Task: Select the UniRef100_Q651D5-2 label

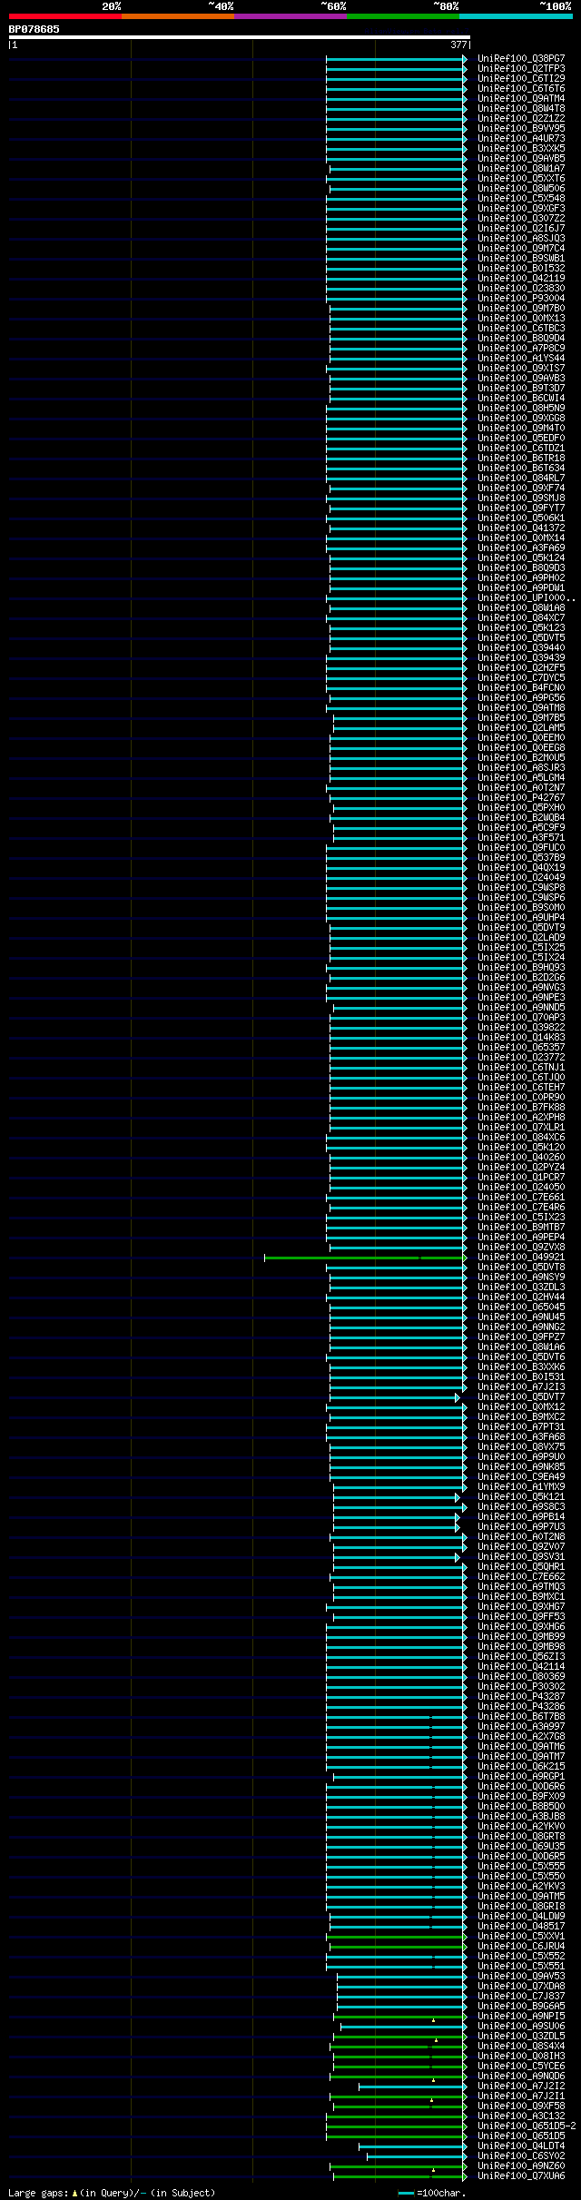Action: click(527, 2126)
